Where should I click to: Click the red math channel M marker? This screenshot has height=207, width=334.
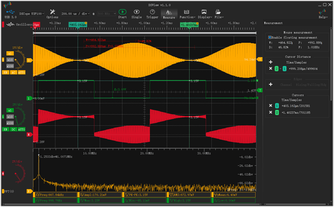29,135
